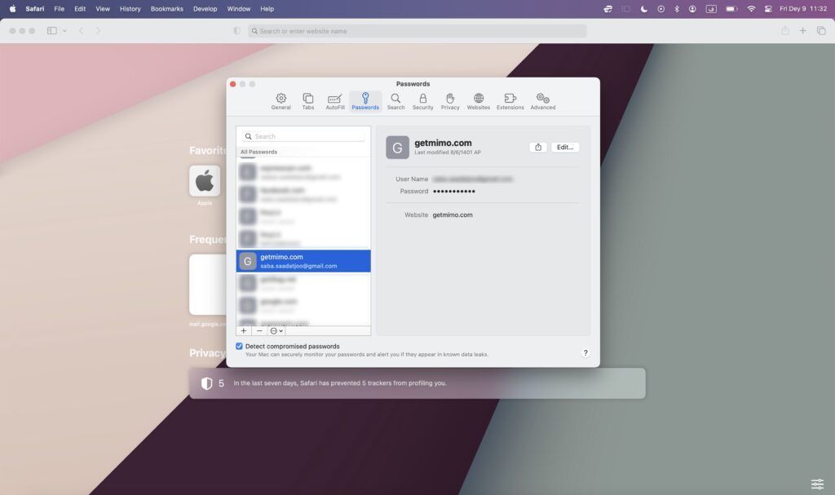
Task: Toggle Detect compromised passwords checkbox
Action: pyautogui.click(x=239, y=347)
